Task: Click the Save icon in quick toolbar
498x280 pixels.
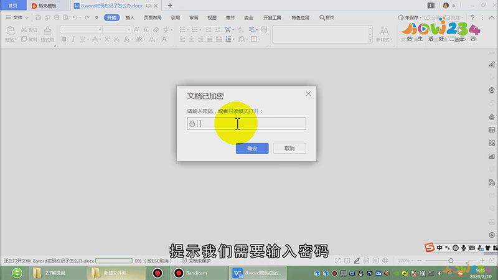Action: (x=38, y=17)
